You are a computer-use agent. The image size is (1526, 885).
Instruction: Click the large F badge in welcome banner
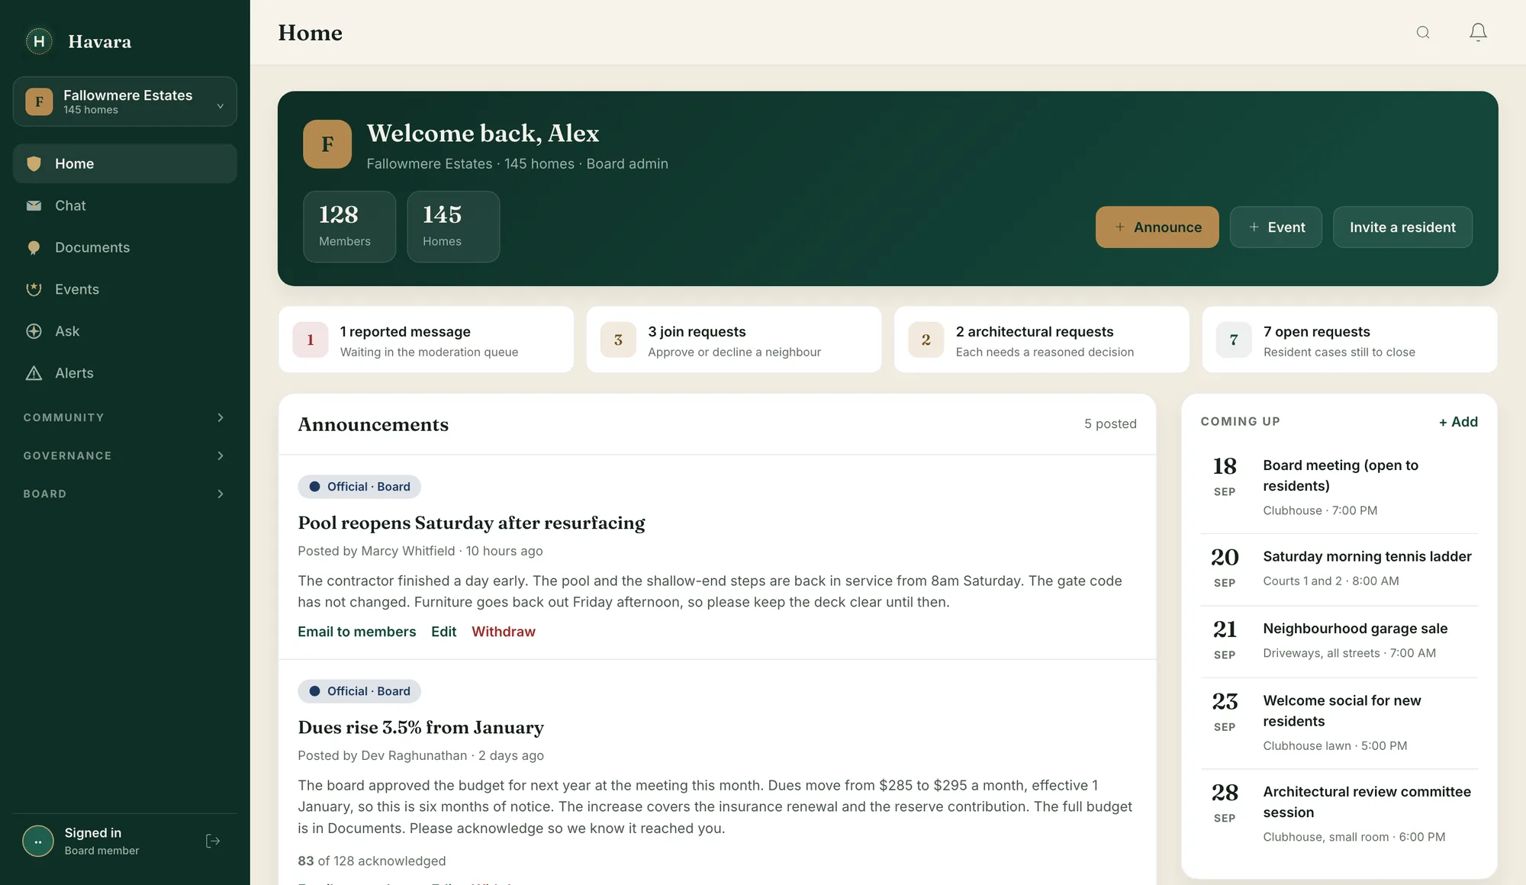coord(327,143)
